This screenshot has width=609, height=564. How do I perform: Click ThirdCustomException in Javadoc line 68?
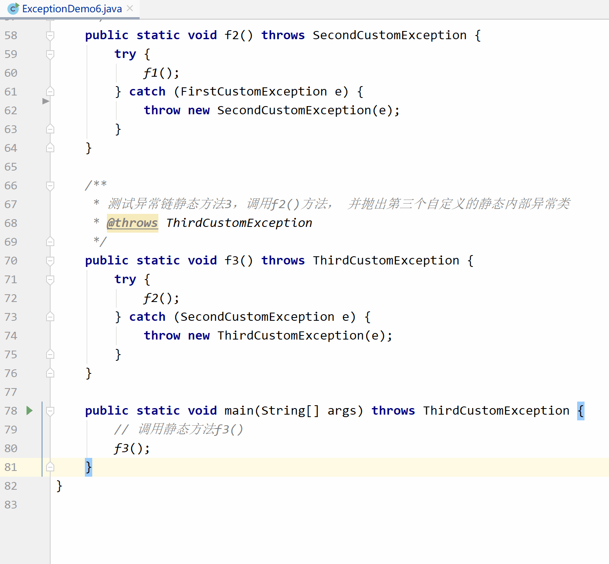click(239, 223)
